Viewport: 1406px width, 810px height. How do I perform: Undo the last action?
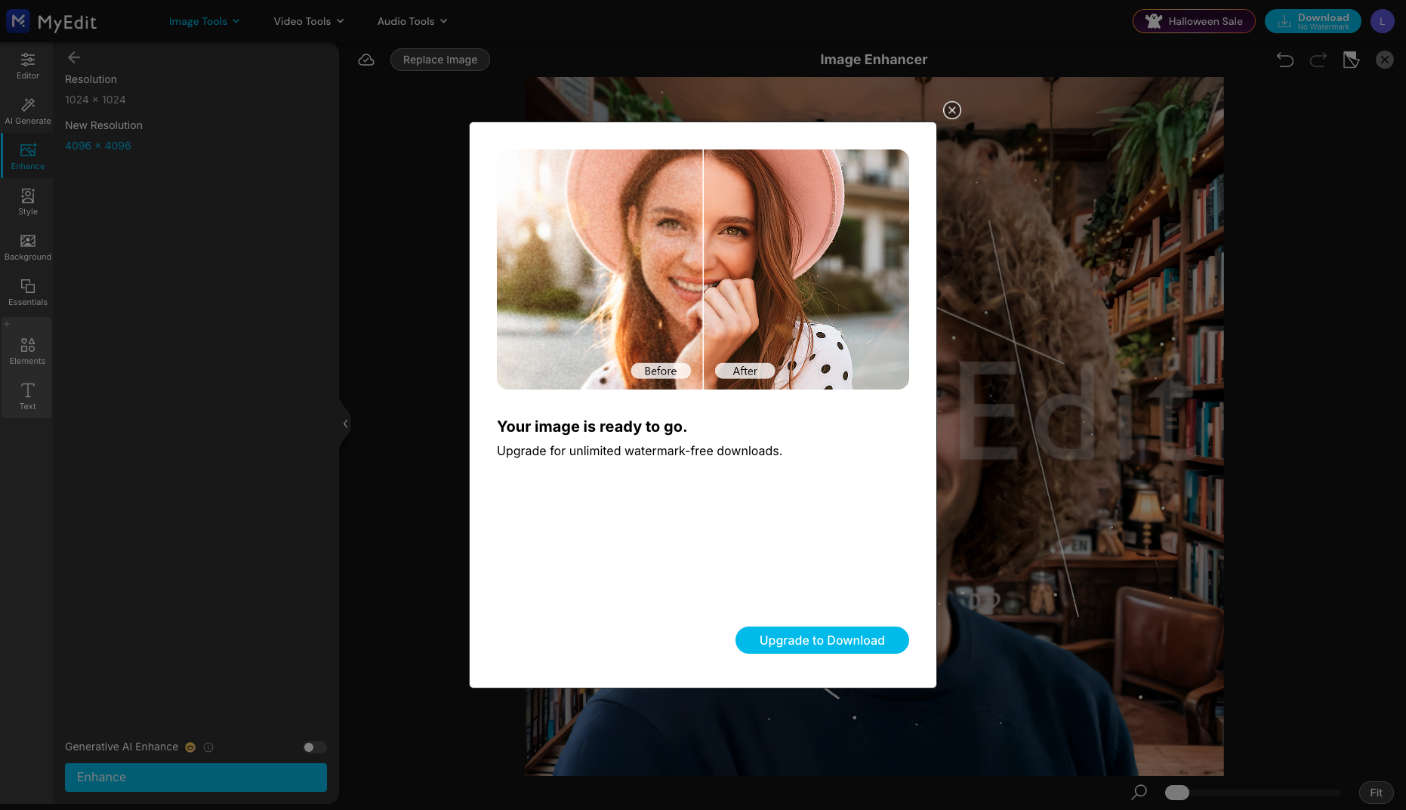pos(1285,60)
